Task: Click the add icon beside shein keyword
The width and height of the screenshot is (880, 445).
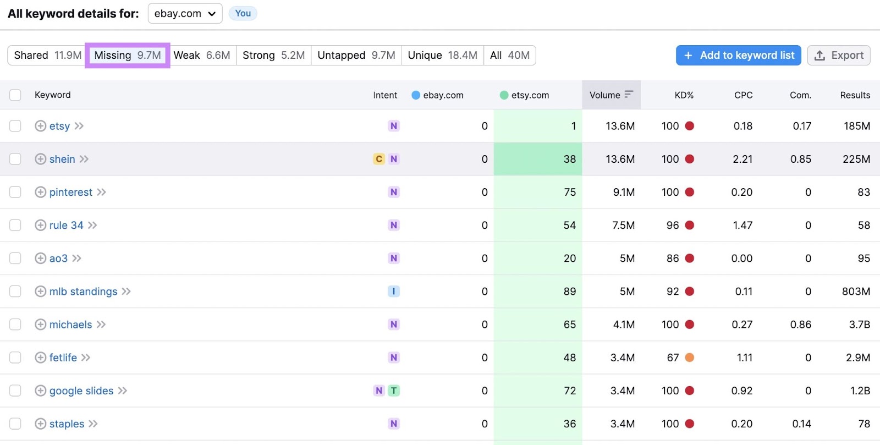Action: click(x=40, y=159)
